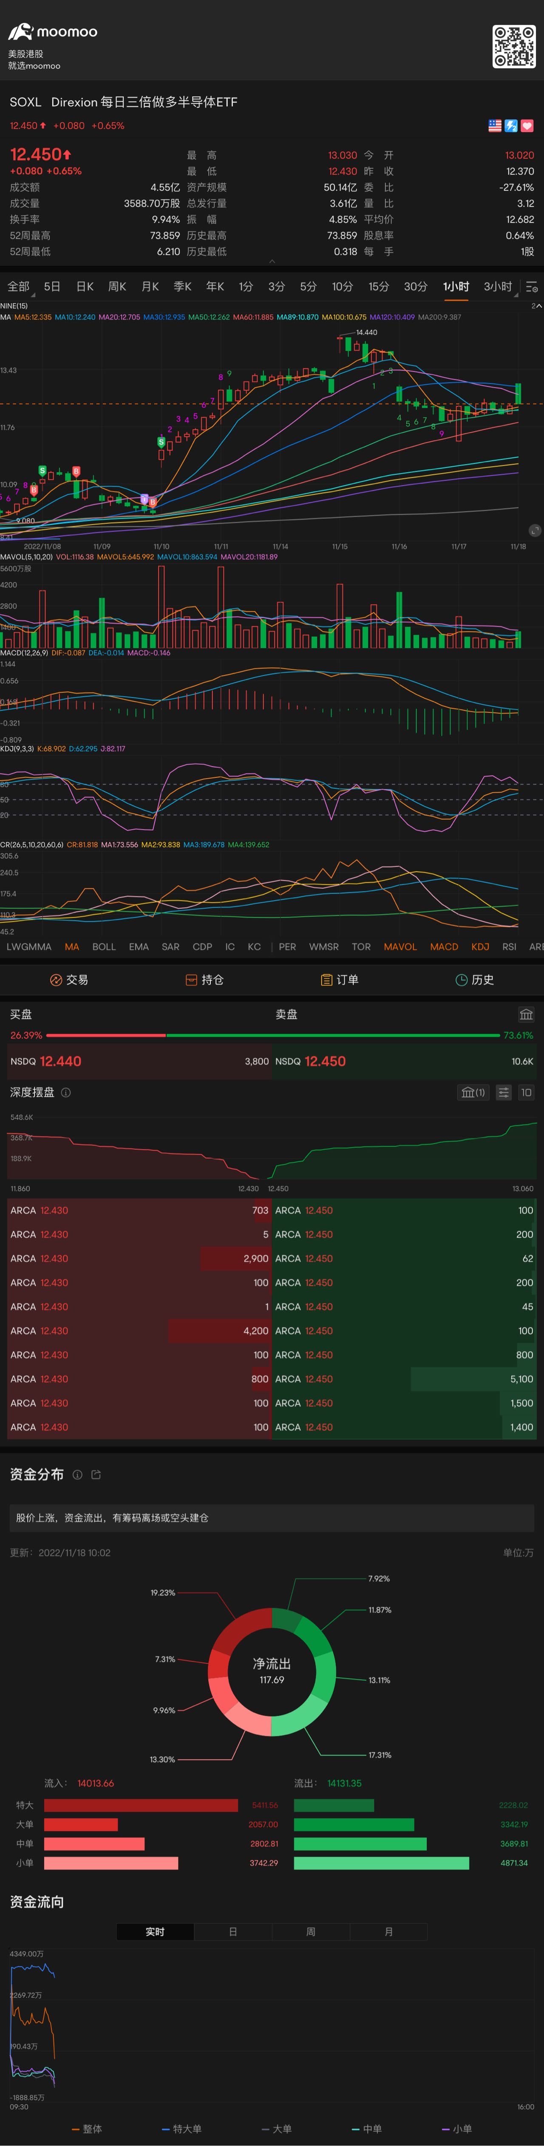The height and width of the screenshot is (2146, 544).
Task: Tap the NSDQ bid price 12.440
Action: pyautogui.click(x=60, y=1061)
